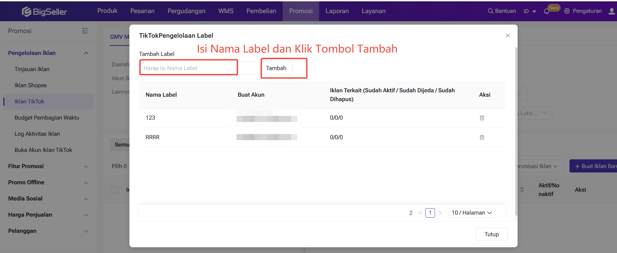Click the Nama Label input field
617x253 pixels.
[x=188, y=68]
